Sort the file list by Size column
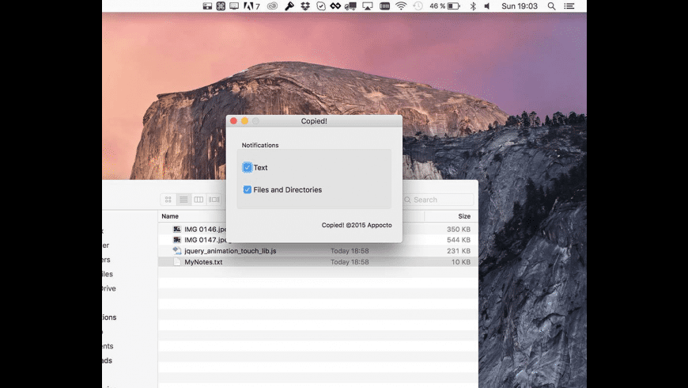This screenshot has width=688, height=388. 464,216
